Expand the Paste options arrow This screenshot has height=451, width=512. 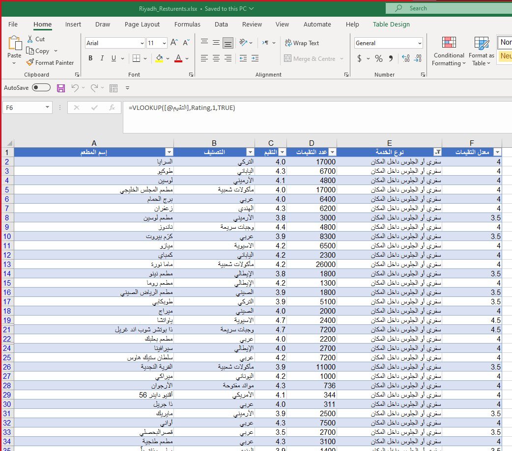tap(14, 63)
